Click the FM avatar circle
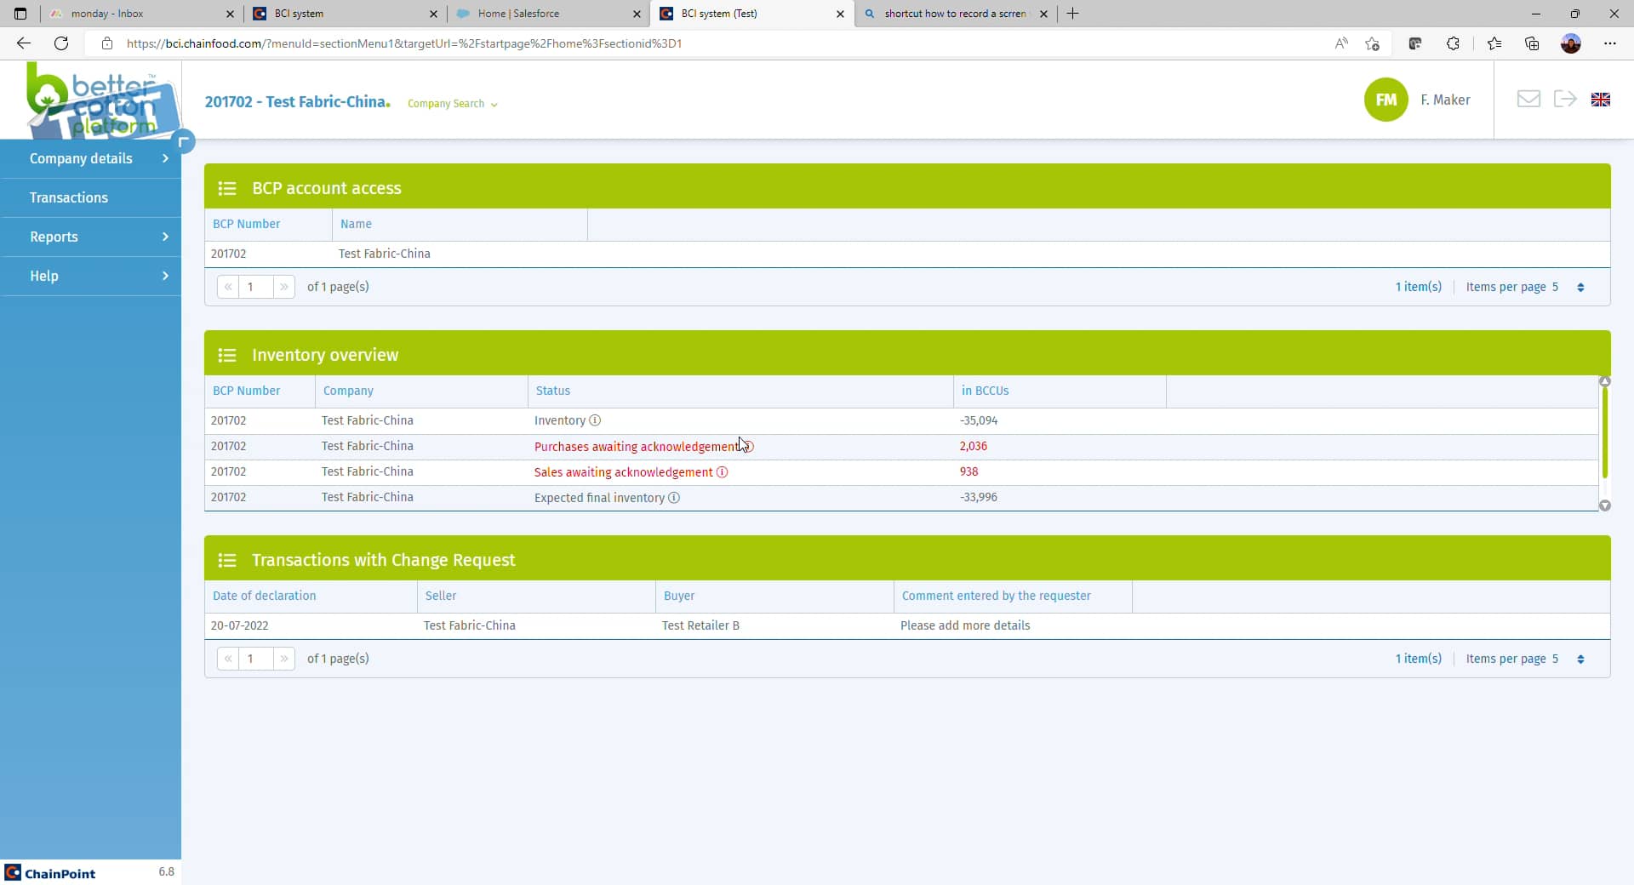 (1385, 100)
